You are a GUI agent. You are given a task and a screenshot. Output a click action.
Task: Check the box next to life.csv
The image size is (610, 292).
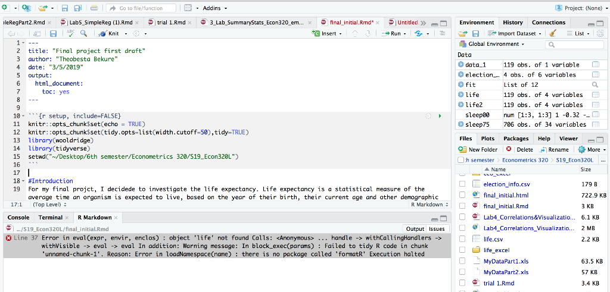click(462, 239)
